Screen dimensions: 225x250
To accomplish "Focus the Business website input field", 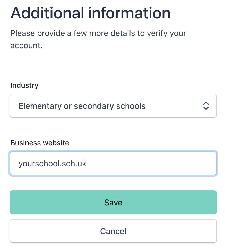I will [113, 163].
